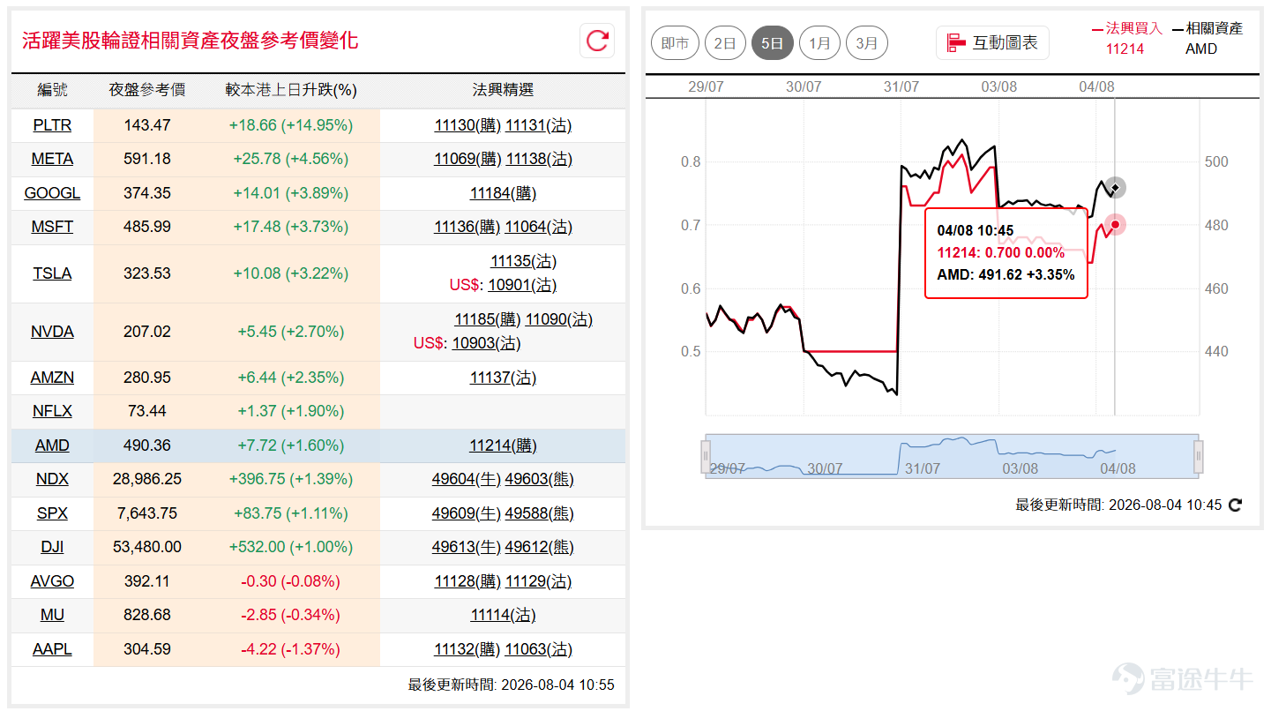Toggle the 法興買入 11214 legend series
This screenshot has height=711, width=1271.
(x=1125, y=39)
